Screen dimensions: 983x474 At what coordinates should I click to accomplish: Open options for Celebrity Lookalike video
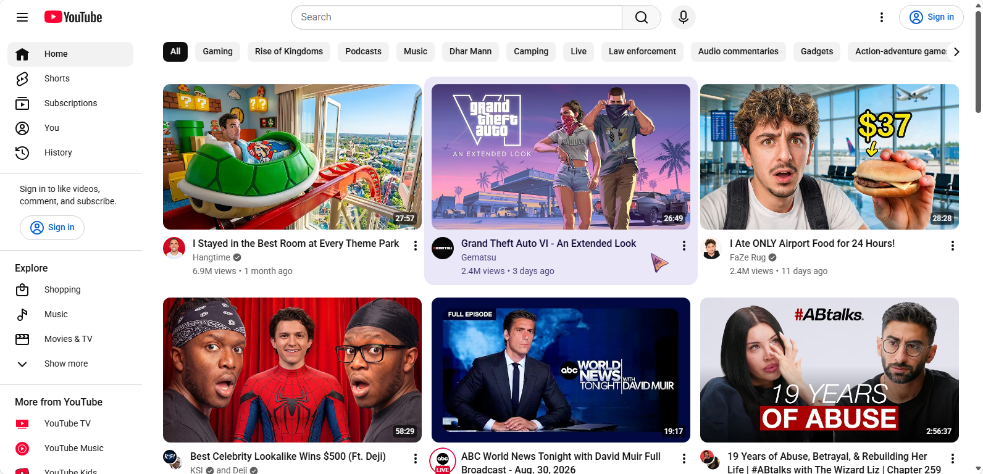pos(416,459)
